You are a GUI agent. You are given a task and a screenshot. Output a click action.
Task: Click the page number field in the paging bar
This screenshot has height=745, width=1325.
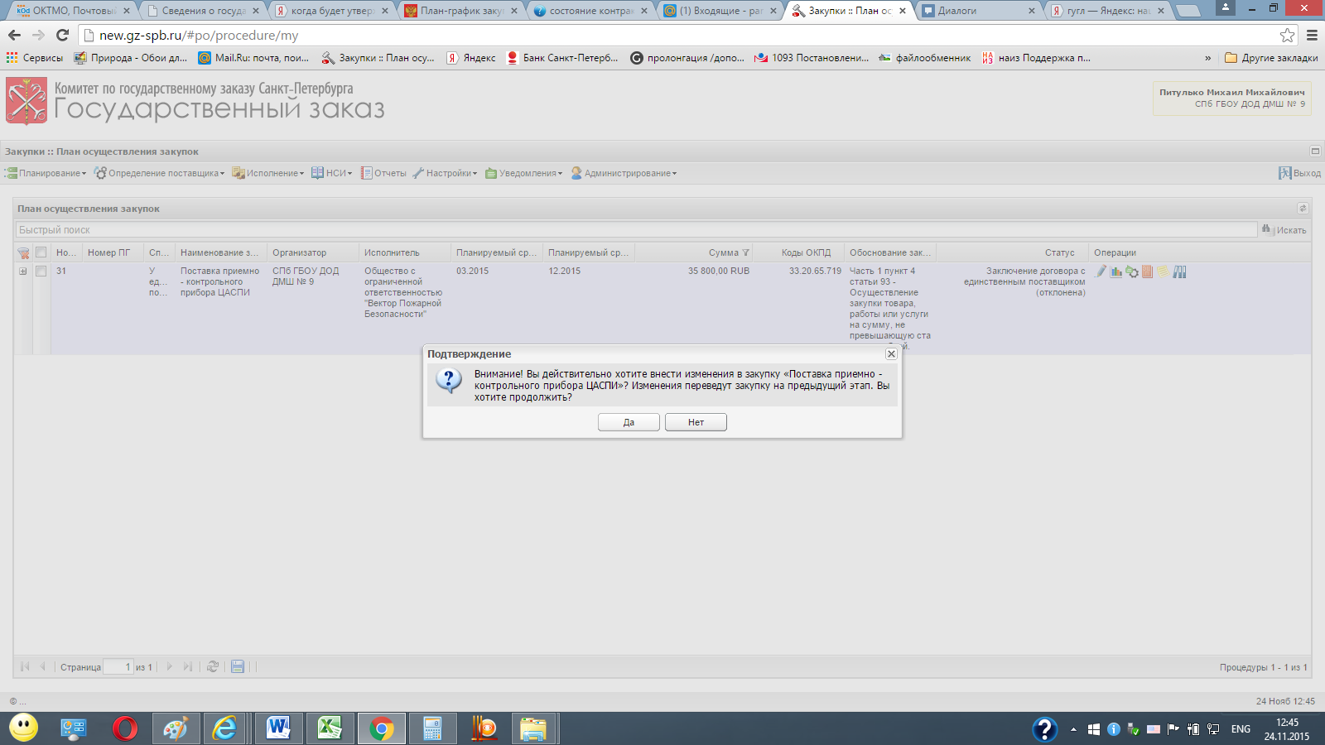coord(118,666)
